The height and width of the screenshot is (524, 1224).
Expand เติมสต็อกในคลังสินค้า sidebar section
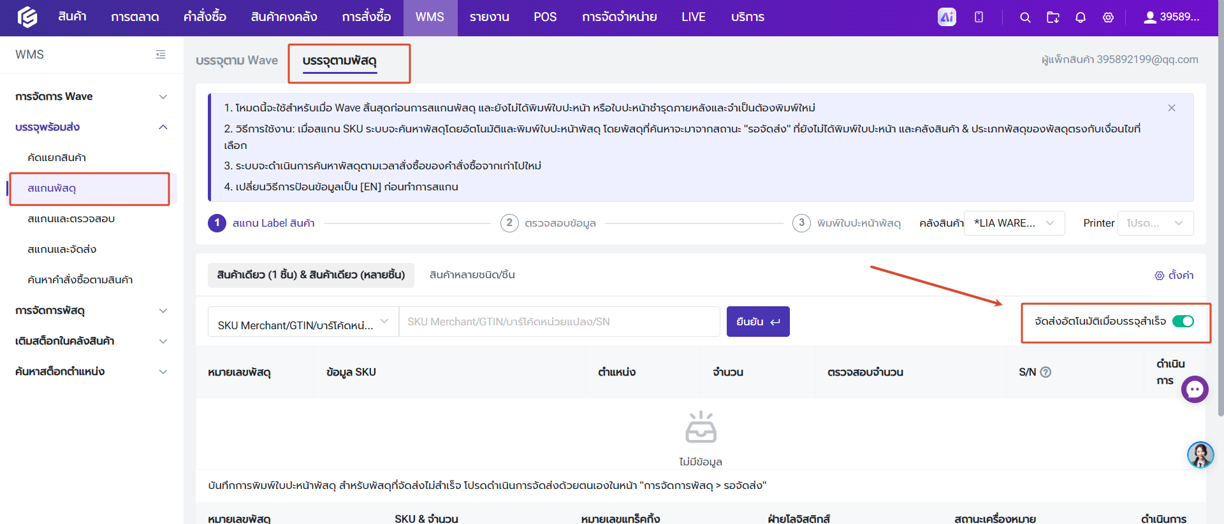pos(91,341)
